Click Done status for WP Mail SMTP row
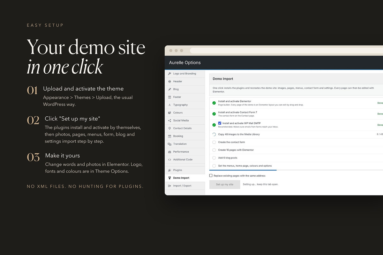The image size is (383, 255). pyautogui.click(x=380, y=125)
